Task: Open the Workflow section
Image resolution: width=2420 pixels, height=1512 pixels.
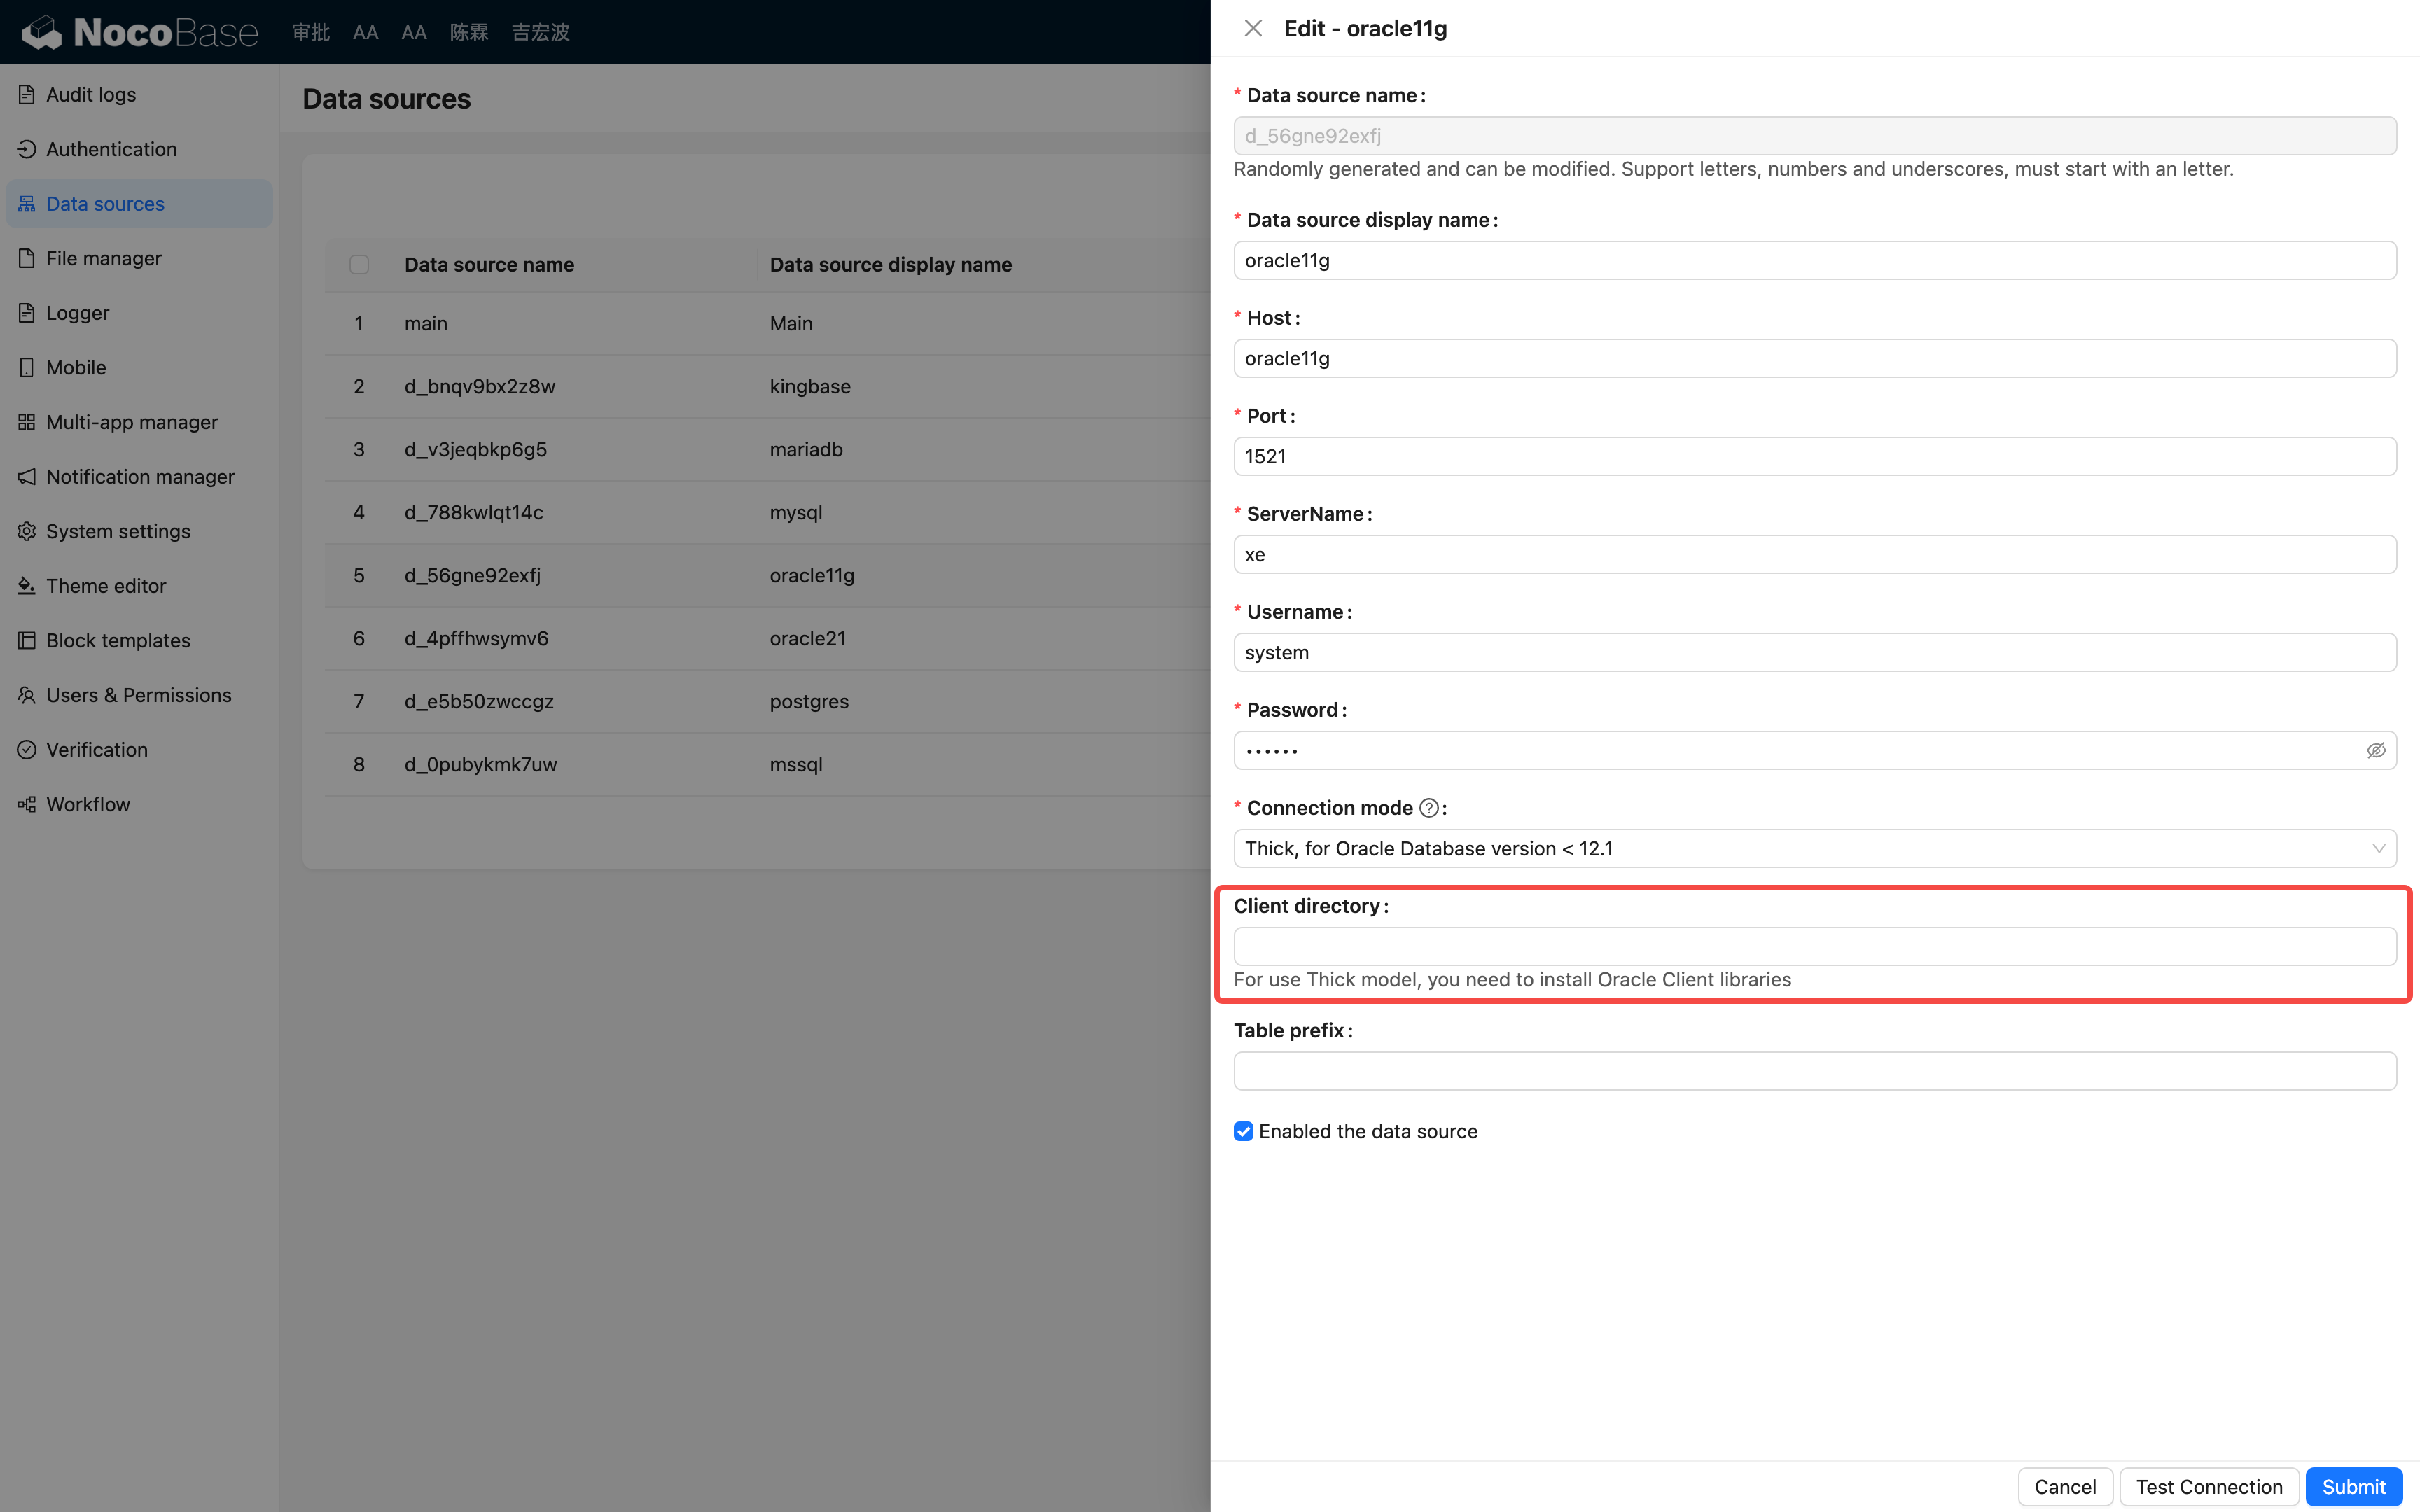Action: coord(88,804)
